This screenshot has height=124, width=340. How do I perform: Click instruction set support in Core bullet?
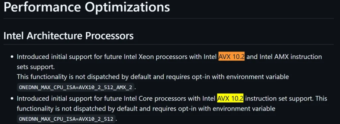[279, 99]
